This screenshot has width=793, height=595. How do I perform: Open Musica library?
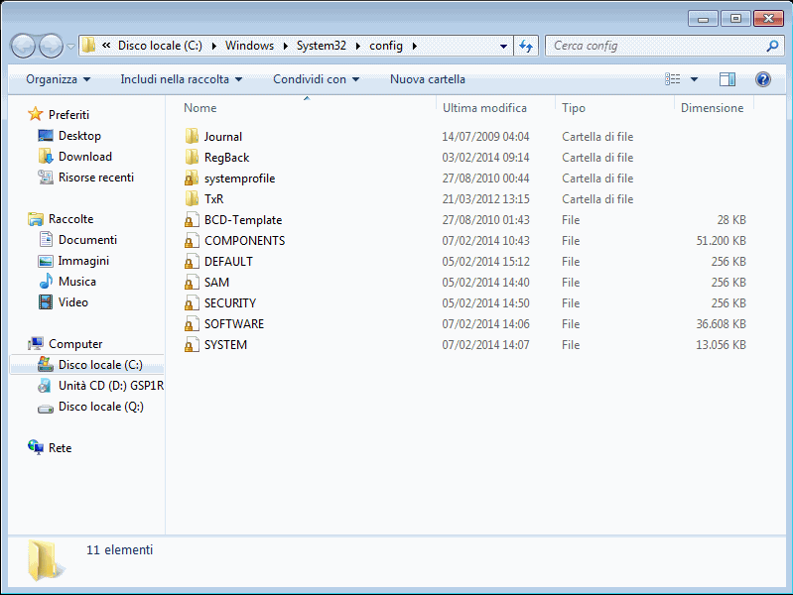click(x=76, y=282)
